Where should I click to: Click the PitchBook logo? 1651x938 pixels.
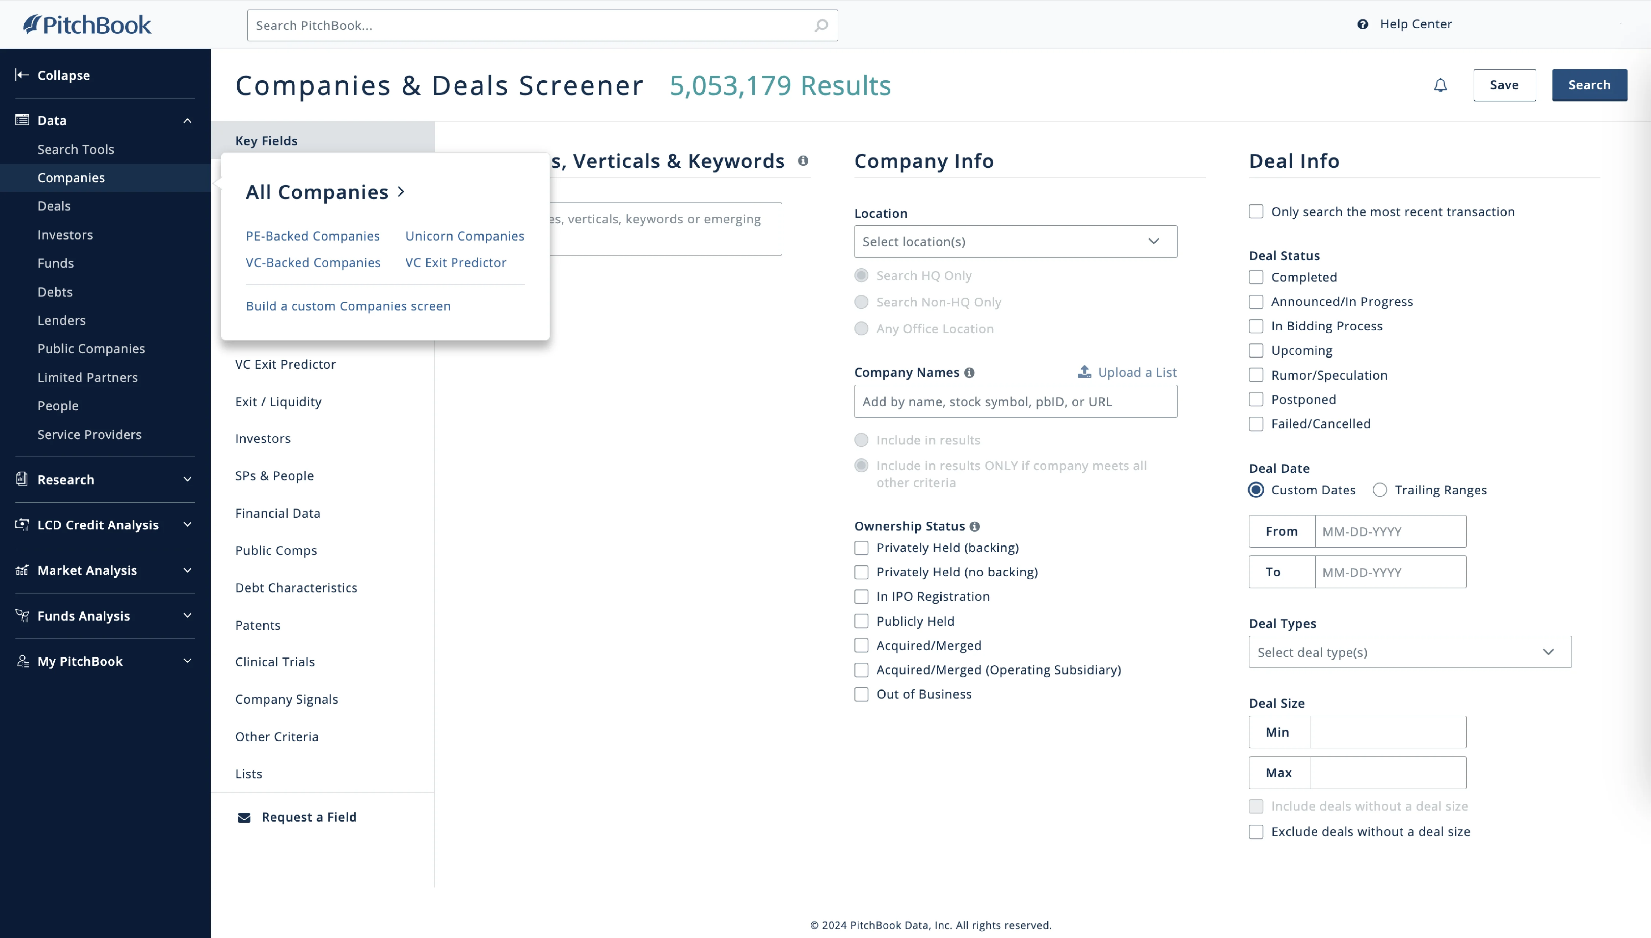pos(87,25)
